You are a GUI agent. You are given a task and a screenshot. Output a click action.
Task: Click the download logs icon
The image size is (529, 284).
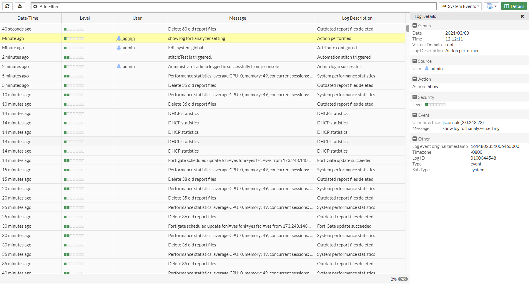(x=19, y=6)
